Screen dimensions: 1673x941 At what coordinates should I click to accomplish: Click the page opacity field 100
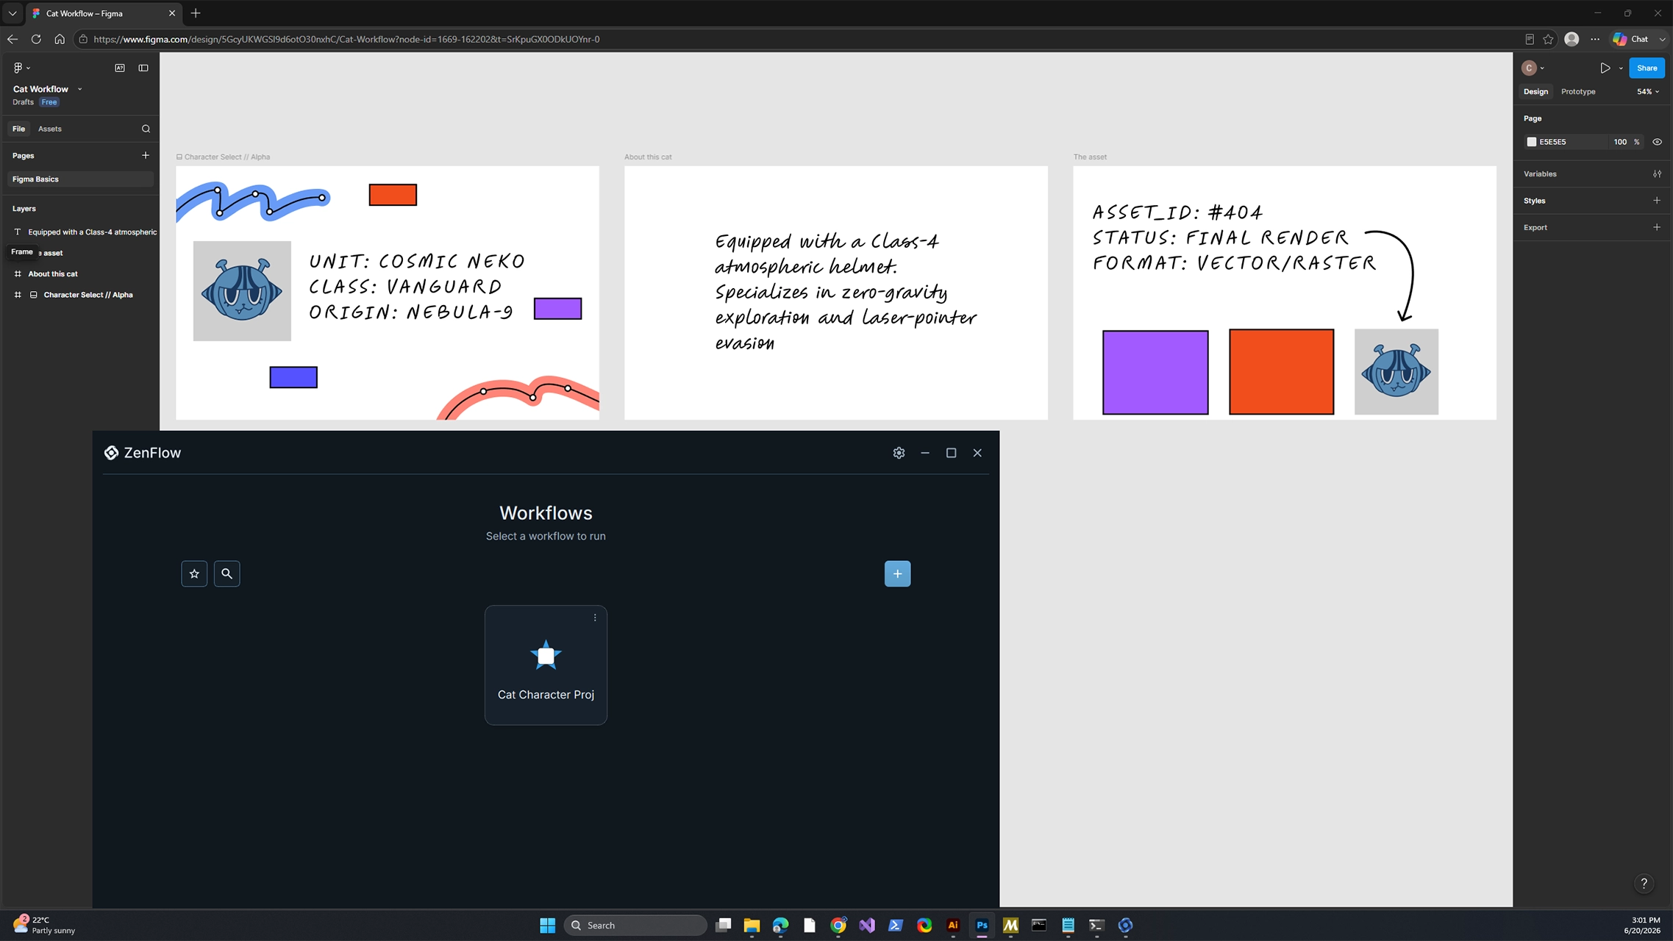coord(1620,142)
